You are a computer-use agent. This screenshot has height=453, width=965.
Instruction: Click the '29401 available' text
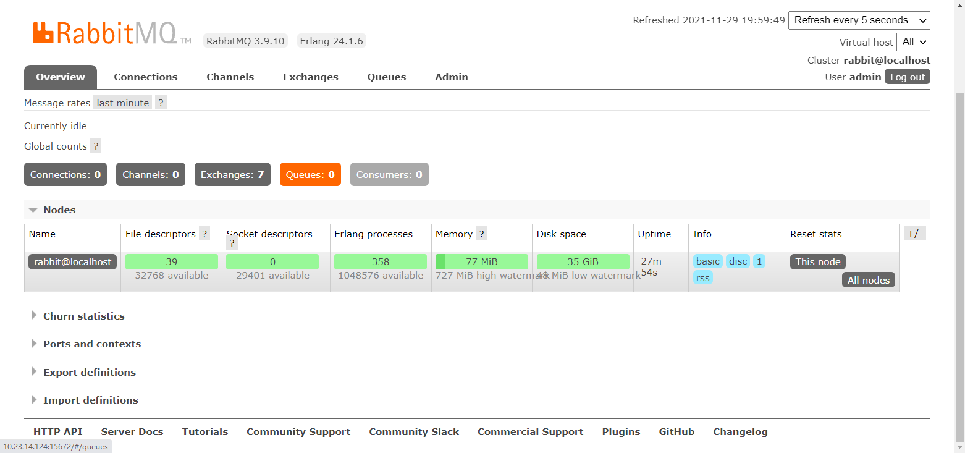pos(272,276)
